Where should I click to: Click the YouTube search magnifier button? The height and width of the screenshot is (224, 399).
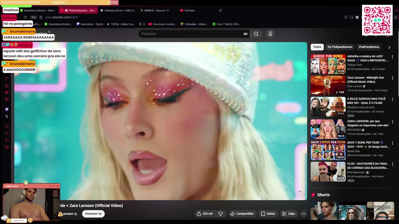[x=256, y=34]
